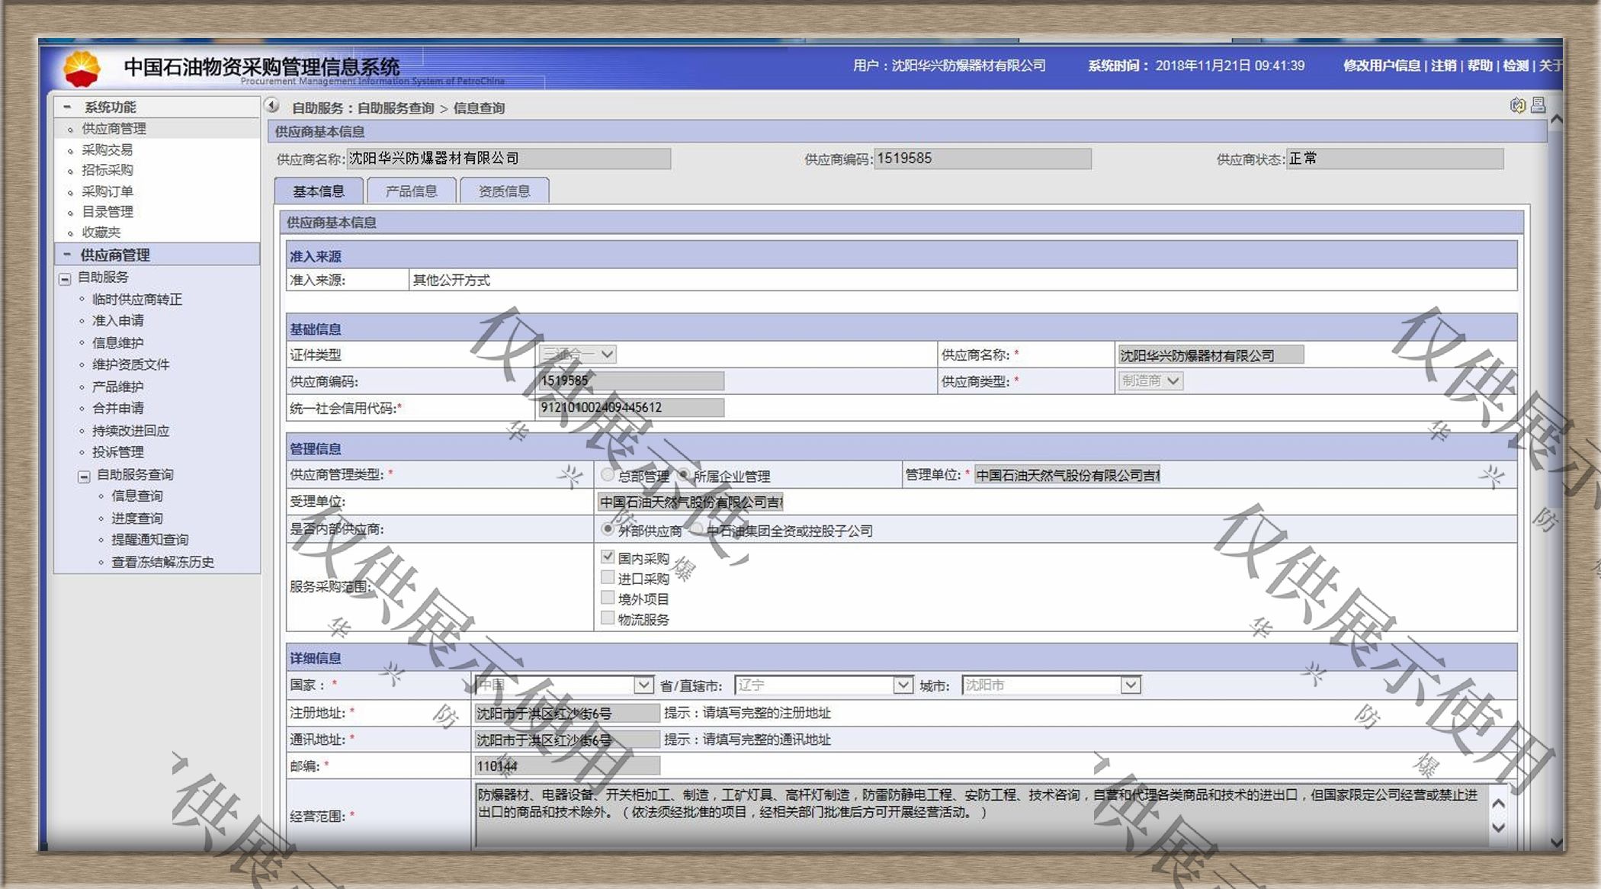Open 提醒通知查询 in tree
Viewport: 1601px width, 889px height.
click(150, 540)
